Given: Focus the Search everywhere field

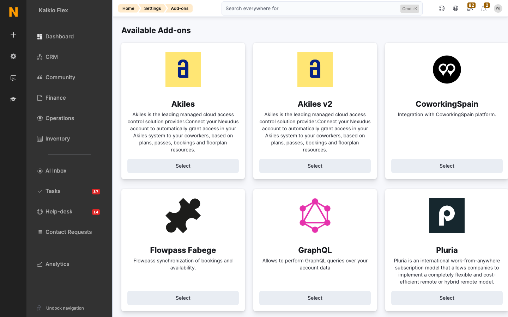Looking at the screenshot, I should pyautogui.click(x=322, y=8).
